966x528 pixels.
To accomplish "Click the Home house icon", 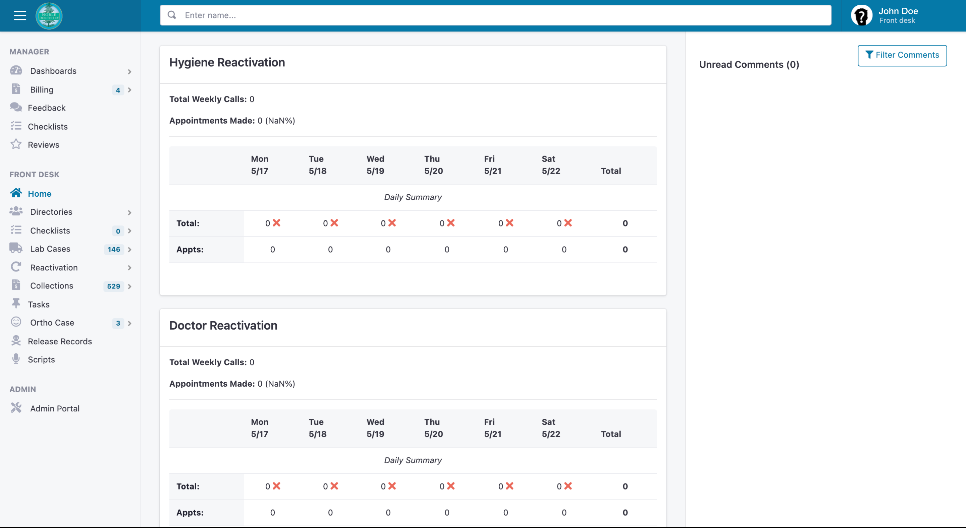I will (16, 193).
